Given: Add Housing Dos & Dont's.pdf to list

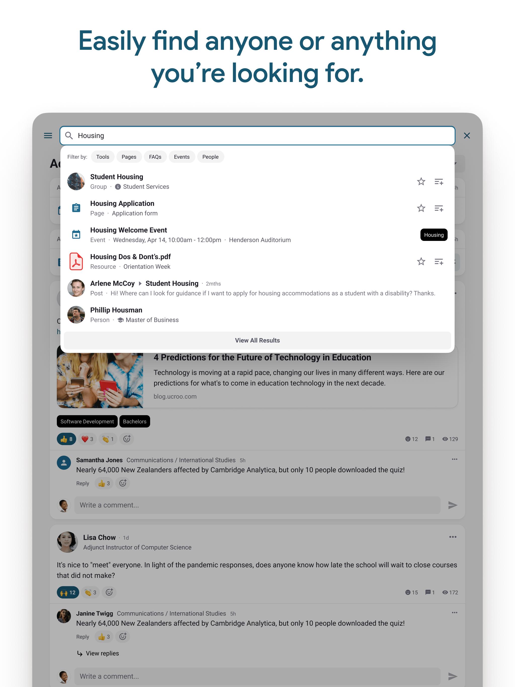Looking at the screenshot, I should (x=439, y=262).
